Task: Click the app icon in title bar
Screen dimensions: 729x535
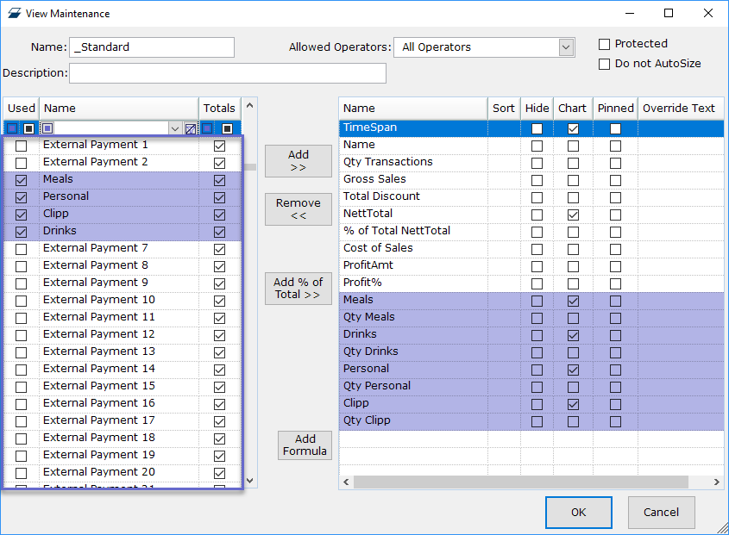Action: tap(13, 14)
